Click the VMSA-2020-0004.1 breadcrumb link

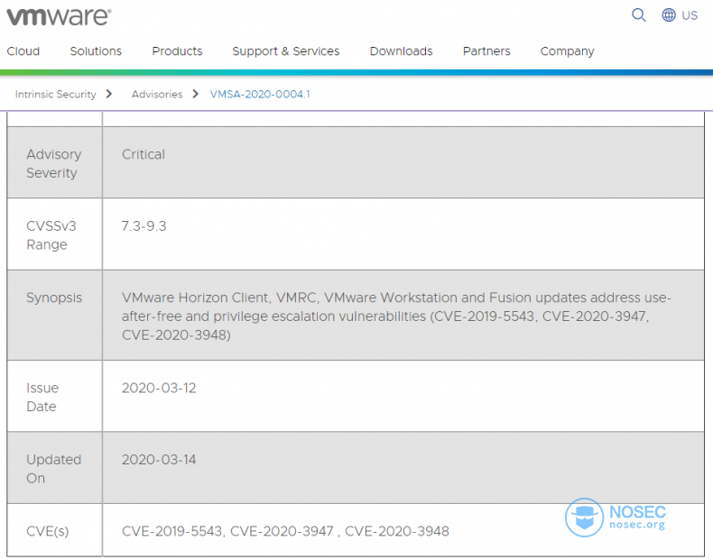point(260,95)
